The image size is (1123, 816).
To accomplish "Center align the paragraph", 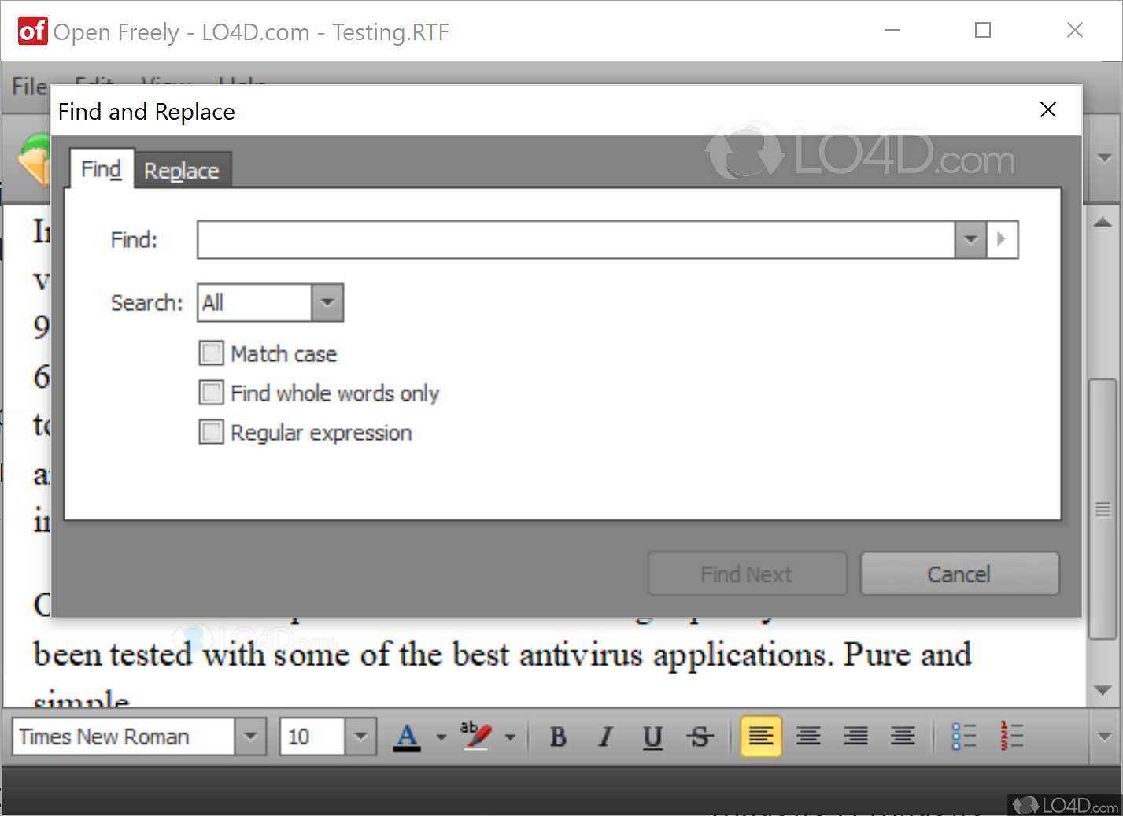I will coord(808,737).
